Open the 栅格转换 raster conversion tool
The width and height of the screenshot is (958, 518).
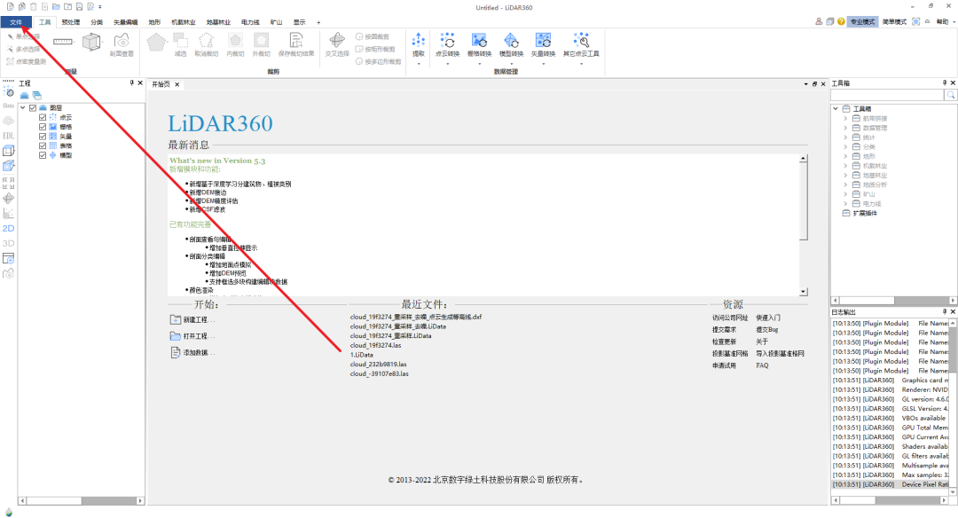point(479,45)
